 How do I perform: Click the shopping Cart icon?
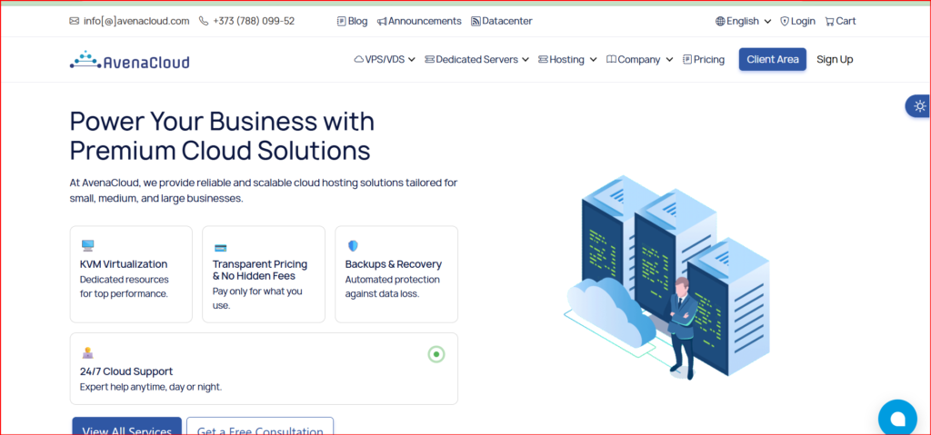coord(830,21)
